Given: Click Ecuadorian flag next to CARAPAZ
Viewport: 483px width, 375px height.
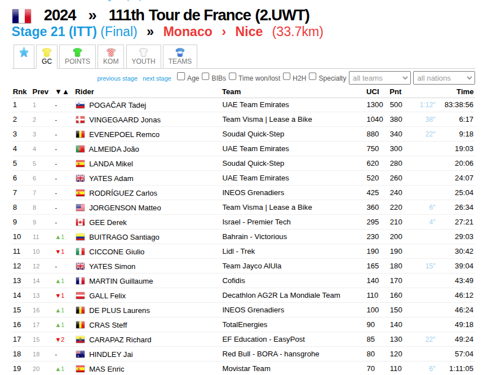Looking at the screenshot, I should point(80,339).
